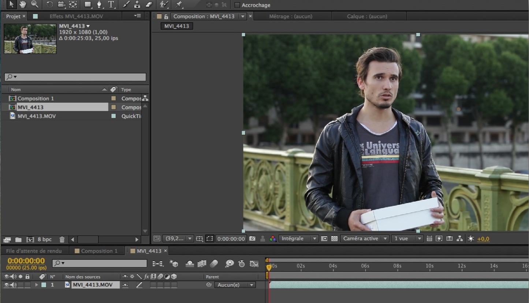
Task: Open the Caméra active dropdown
Action: click(364, 239)
